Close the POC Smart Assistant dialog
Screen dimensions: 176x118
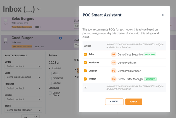[x=163, y=15]
